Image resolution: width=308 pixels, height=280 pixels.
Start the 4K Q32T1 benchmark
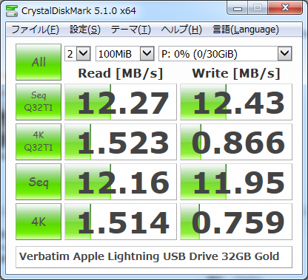[38, 142]
